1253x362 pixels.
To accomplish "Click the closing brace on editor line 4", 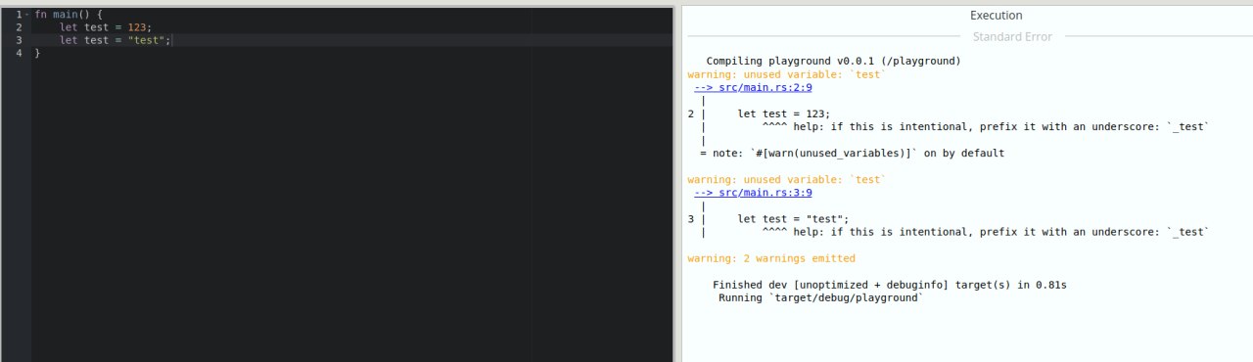I will point(37,53).
